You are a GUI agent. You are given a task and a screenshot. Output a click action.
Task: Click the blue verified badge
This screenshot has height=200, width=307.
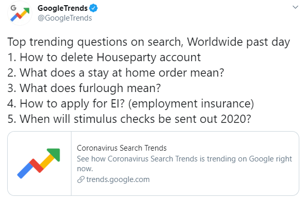pyautogui.click(x=94, y=8)
